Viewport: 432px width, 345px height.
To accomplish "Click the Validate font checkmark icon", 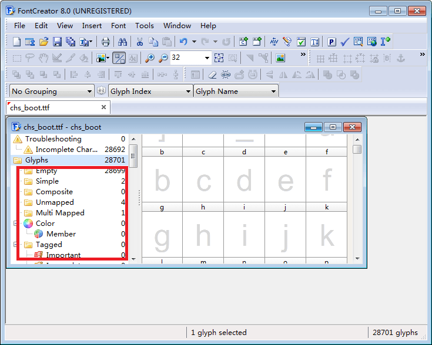I will tap(345, 42).
